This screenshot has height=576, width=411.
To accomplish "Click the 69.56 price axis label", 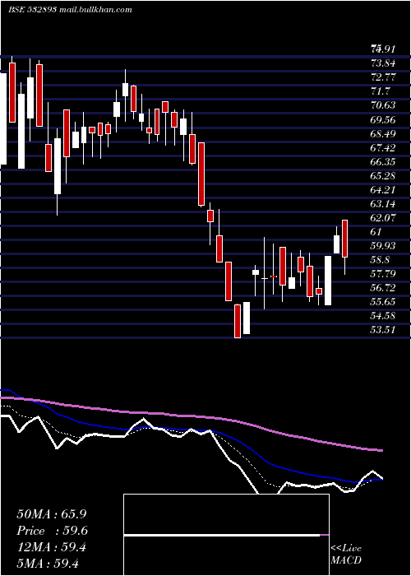I will pyautogui.click(x=384, y=119).
